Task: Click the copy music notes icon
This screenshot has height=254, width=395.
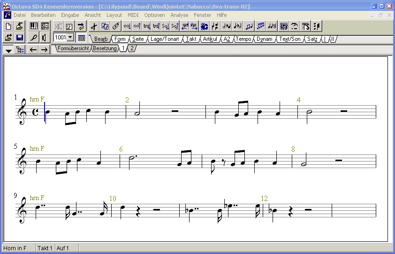Action: click(x=105, y=26)
